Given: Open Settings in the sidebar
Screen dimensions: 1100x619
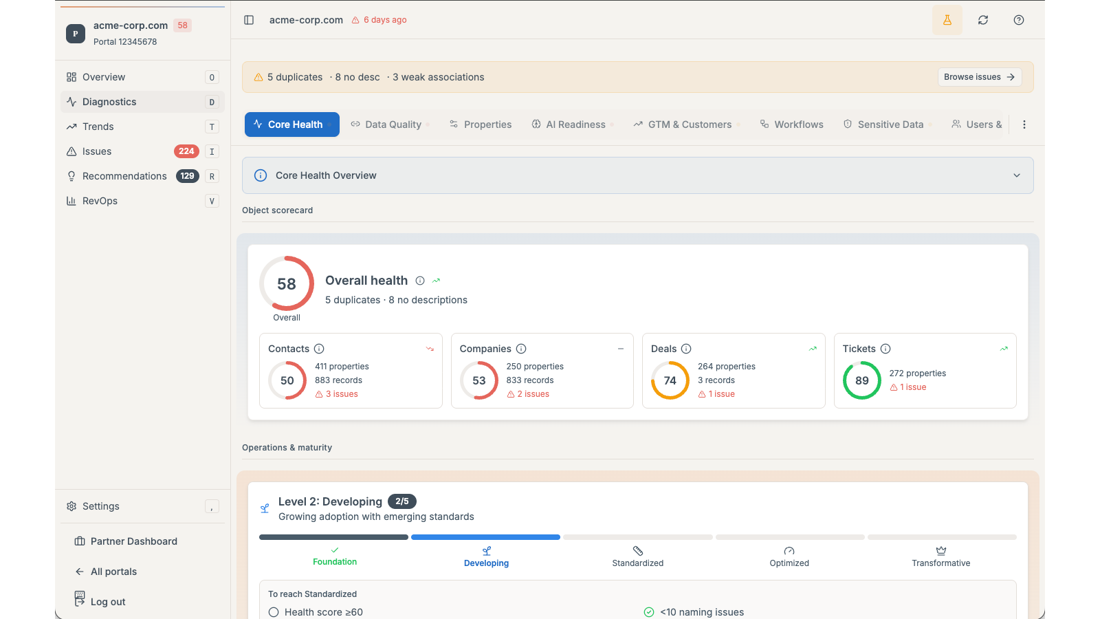Looking at the screenshot, I should point(142,506).
